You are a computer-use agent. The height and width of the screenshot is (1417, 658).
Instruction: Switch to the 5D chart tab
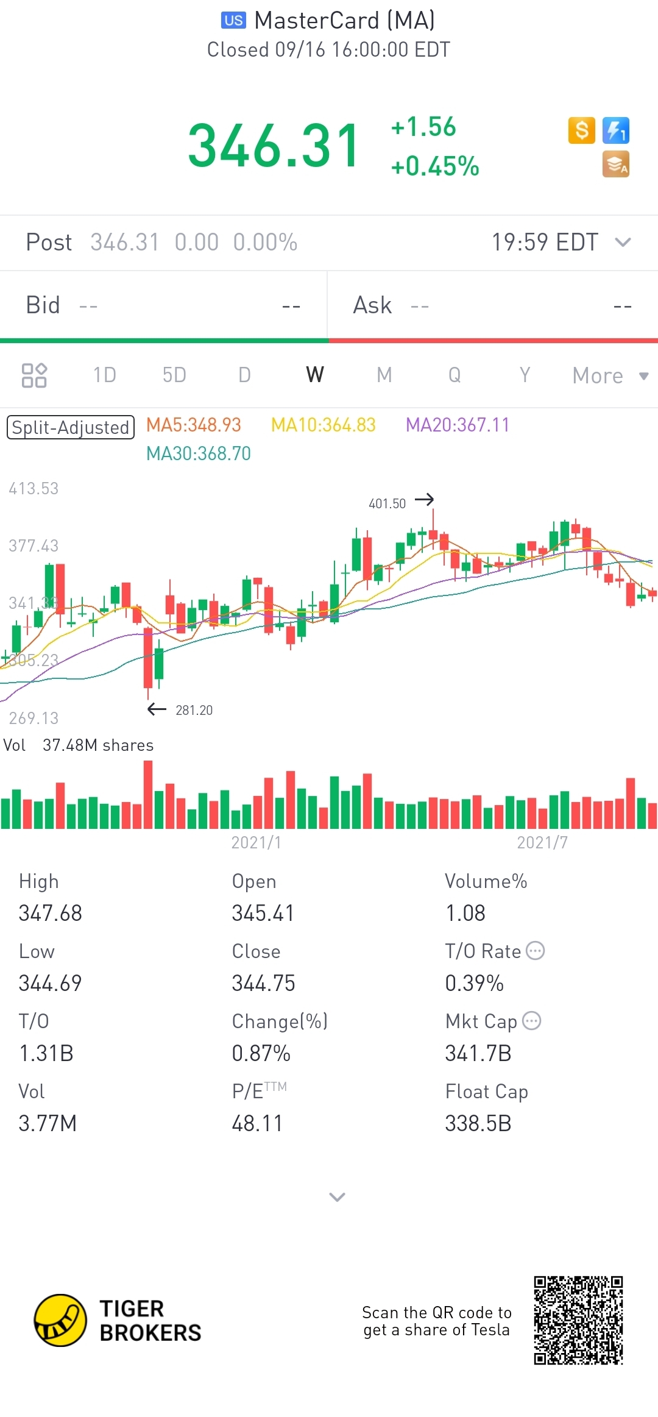tap(174, 375)
